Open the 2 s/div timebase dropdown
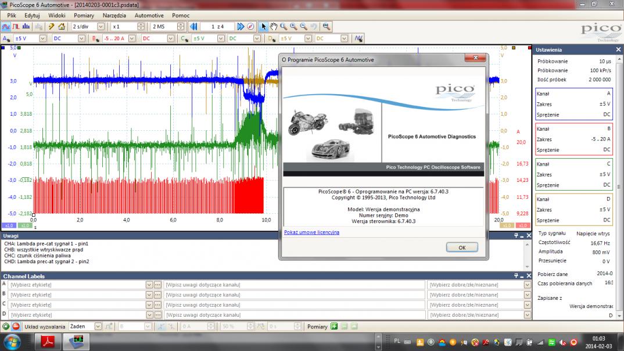The image size is (624, 351). (x=101, y=27)
